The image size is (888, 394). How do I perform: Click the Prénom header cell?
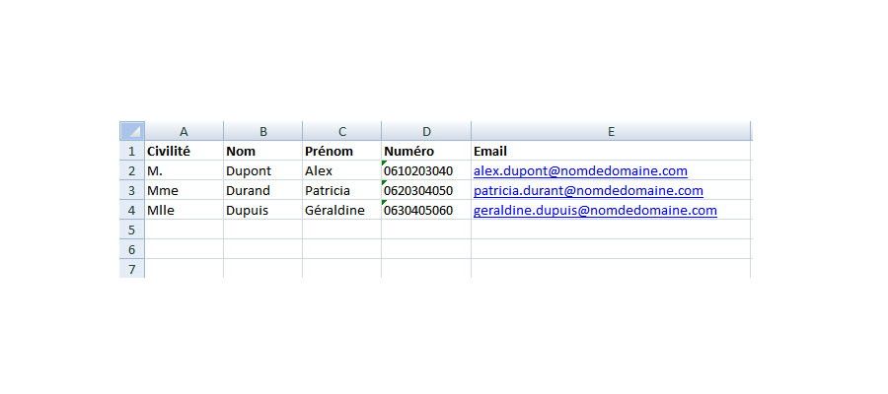tap(342, 151)
